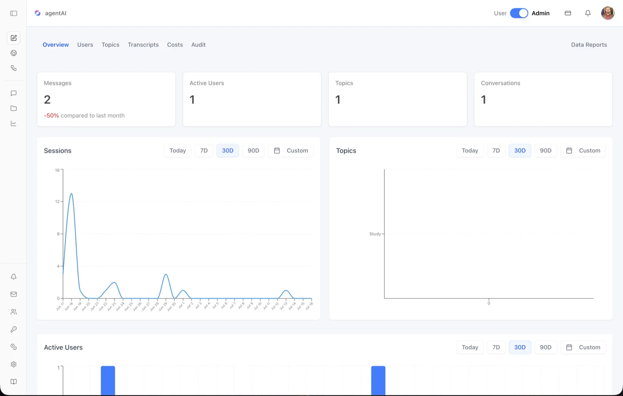Open the settings gear in the sidebar
Image resolution: width=623 pixels, height=396 pixels.
(x=14, y=364)
